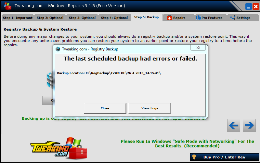Click the blue right arrow button
Viewport: 260px width, 163px height.
coord(249,125)
